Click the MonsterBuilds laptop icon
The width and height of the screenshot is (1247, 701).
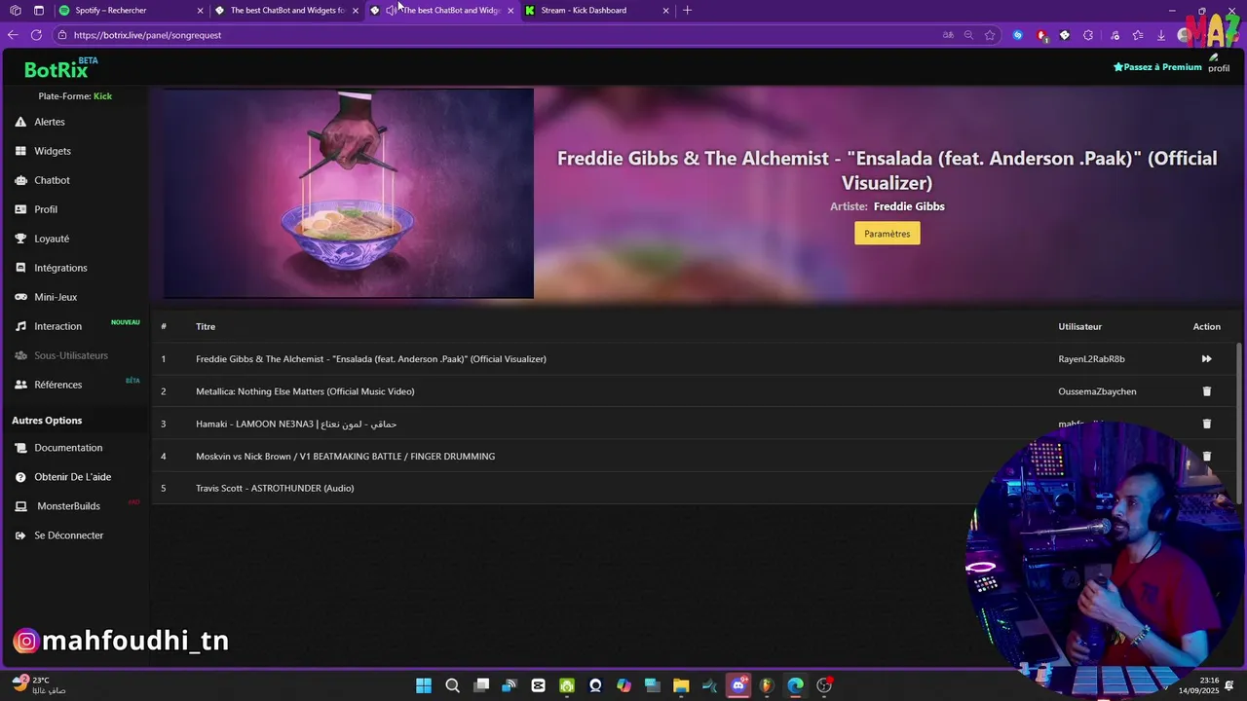[x=20, y=506]
